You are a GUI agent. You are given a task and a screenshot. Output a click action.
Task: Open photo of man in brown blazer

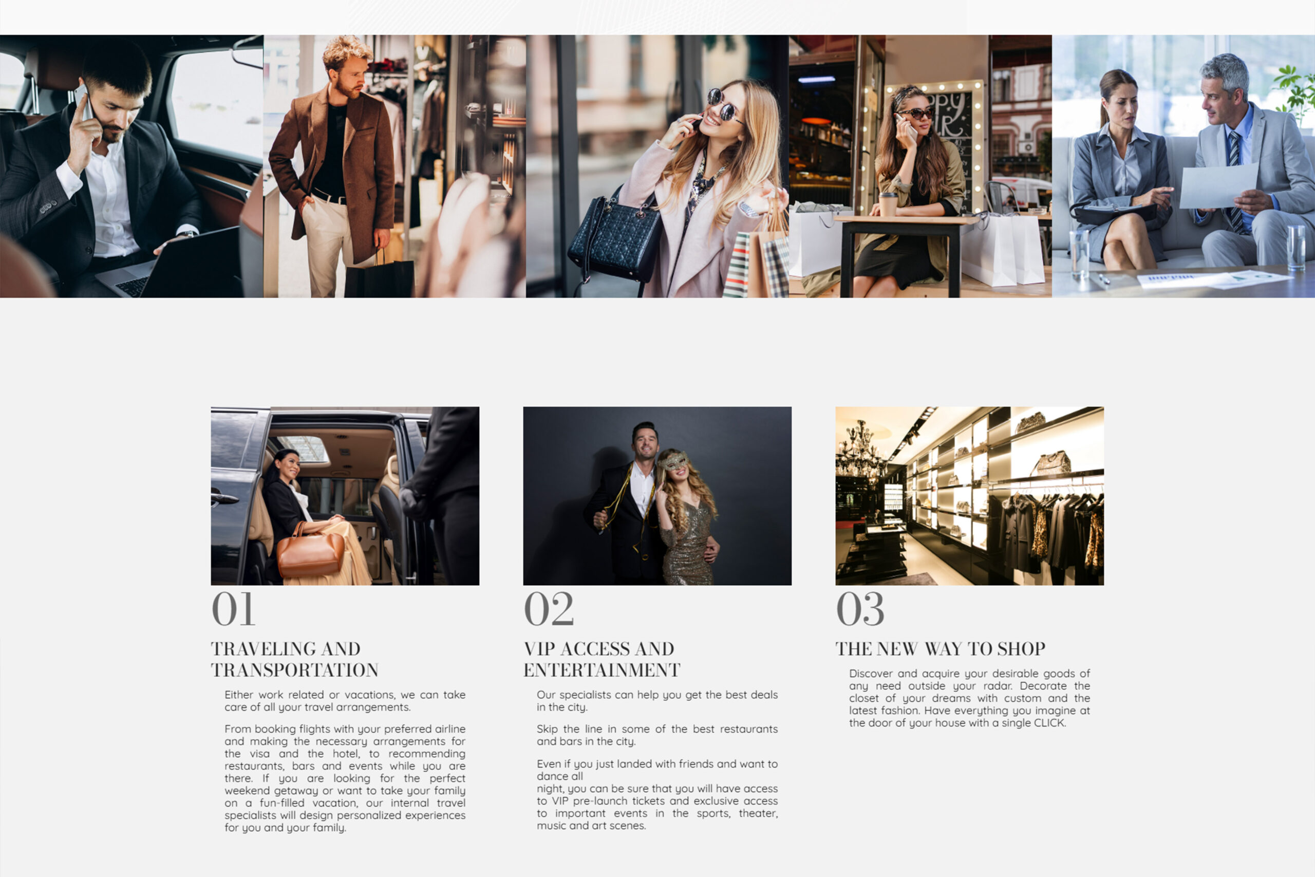pos(394,166)
